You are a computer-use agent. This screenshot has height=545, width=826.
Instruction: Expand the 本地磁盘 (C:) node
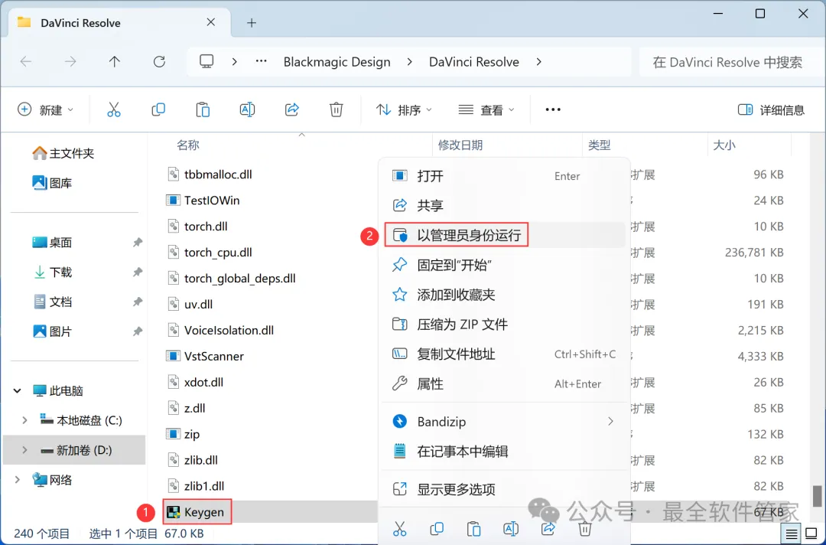(24, 420)
